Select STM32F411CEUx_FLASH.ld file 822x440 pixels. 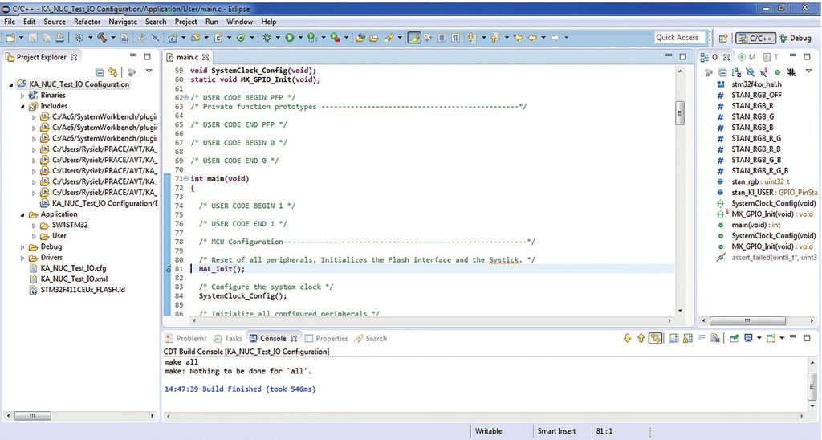(83, 290)
